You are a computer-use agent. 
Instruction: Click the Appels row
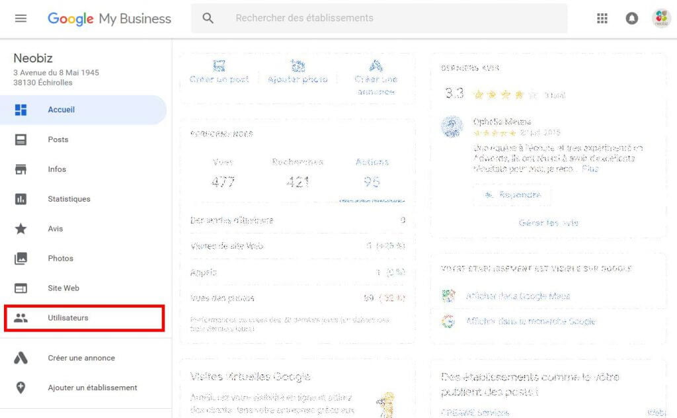pyautogui.click(x=298, y=272)
